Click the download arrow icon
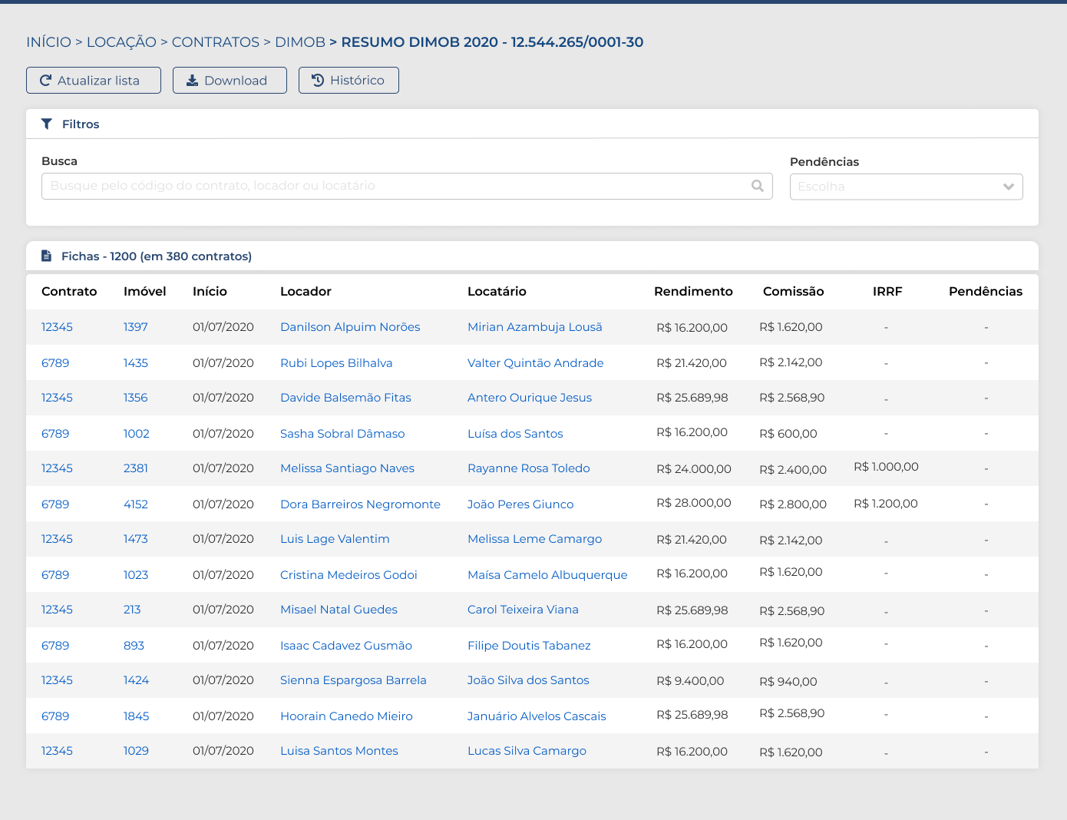Image resolution: width=1067 pixels, height=820 pixels. 192,81
